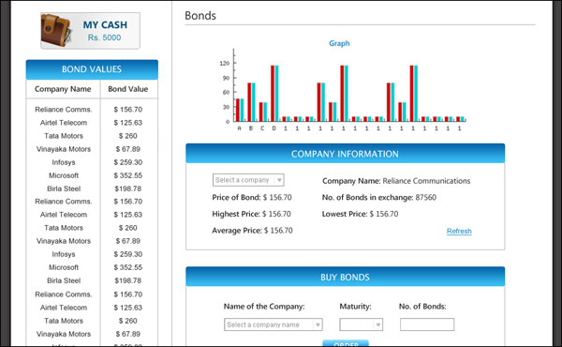
Task: Click the tall red bar above D
Action: (x=273, y=93)
